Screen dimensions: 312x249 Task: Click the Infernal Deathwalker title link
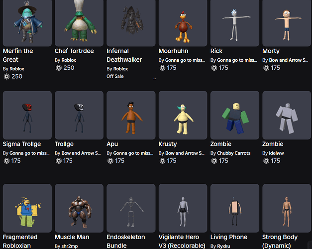point(124,55)
